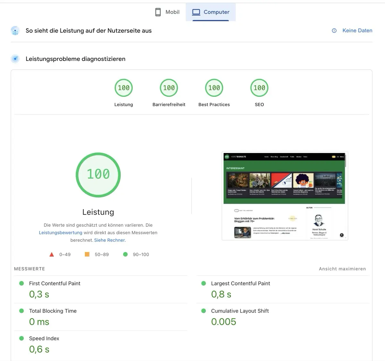Screen dimensions: 385x361
Task: Jump to the Barrierefreiheit score gauge
Action: click(x=169, y=88)
